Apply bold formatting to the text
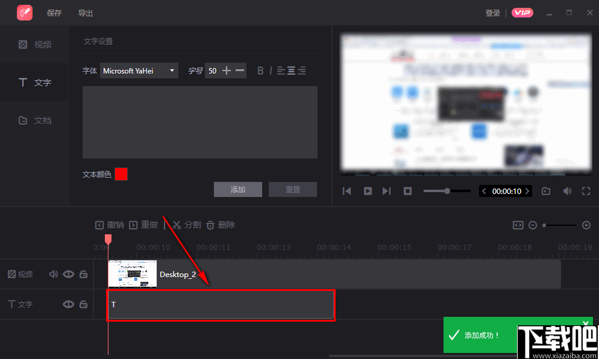Screen dimensions: 599x359 (x=260, y=70)
